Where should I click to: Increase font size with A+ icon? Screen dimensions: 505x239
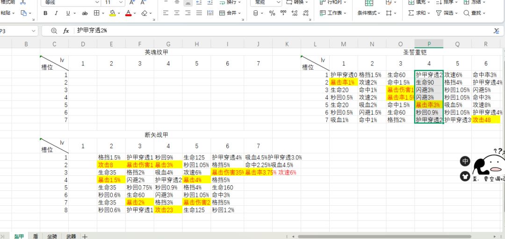tap(132, 2)
